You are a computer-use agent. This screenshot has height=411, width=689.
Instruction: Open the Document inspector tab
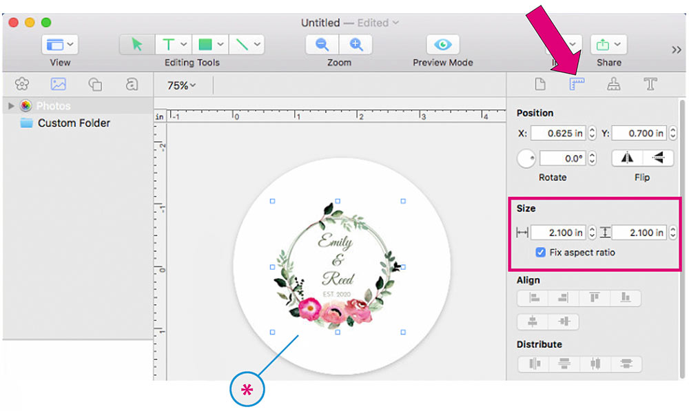540,84
